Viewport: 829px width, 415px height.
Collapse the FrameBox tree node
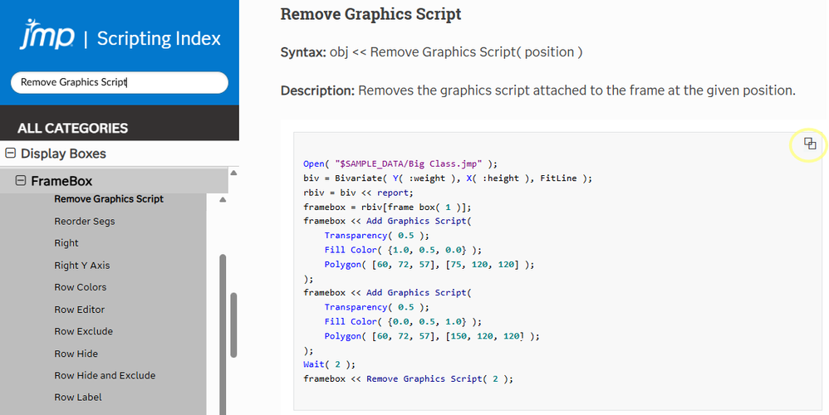click(x=21, y=181)
